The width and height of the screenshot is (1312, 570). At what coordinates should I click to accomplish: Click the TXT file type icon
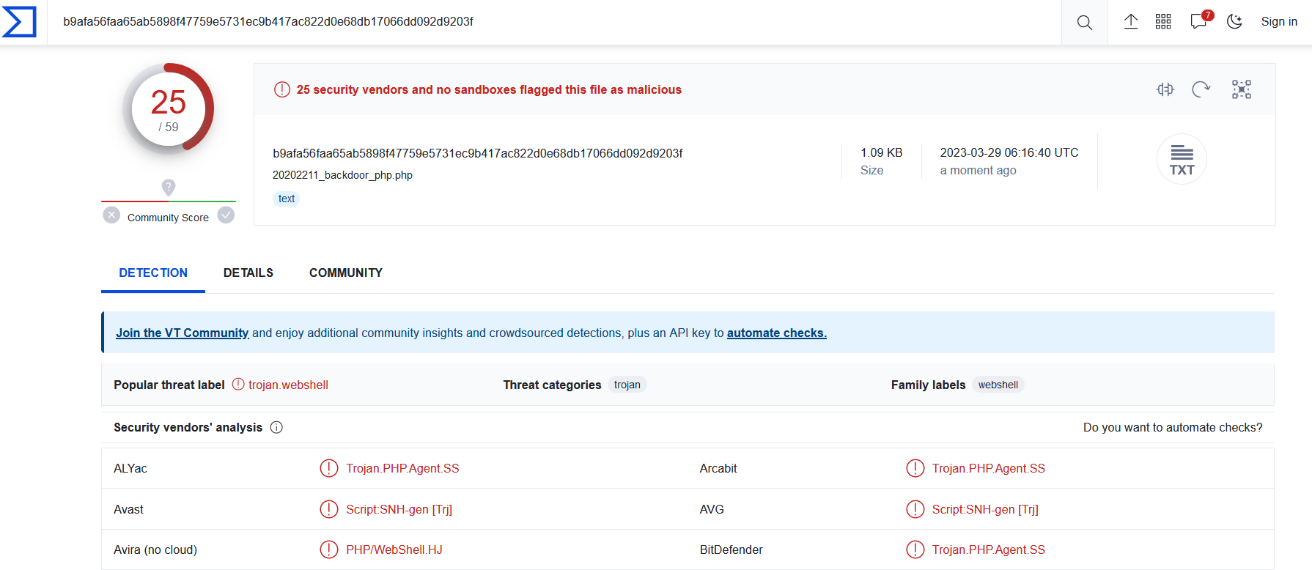tap(1182, 160)
